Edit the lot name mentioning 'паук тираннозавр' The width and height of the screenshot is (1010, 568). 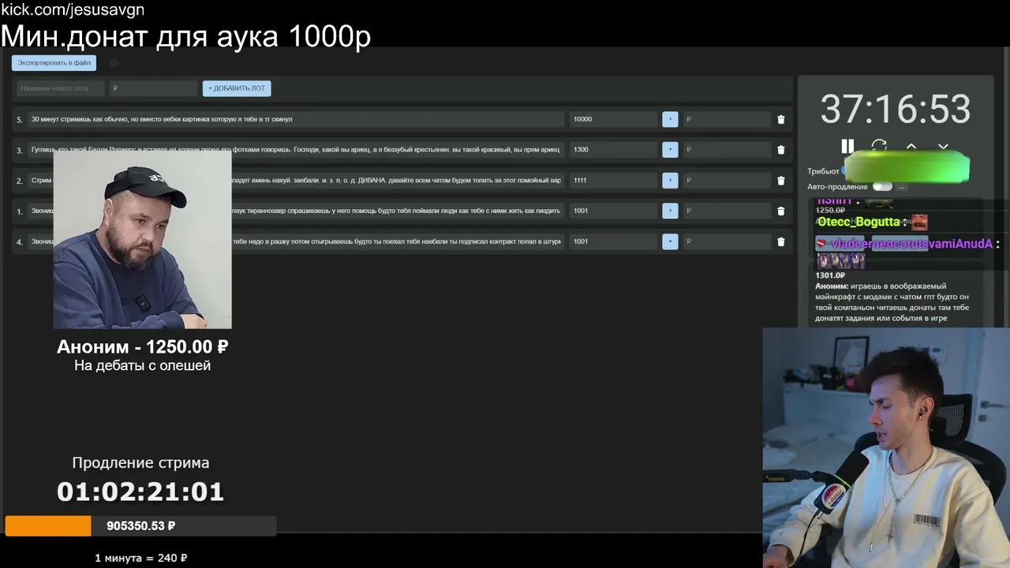tap(296, 211)
